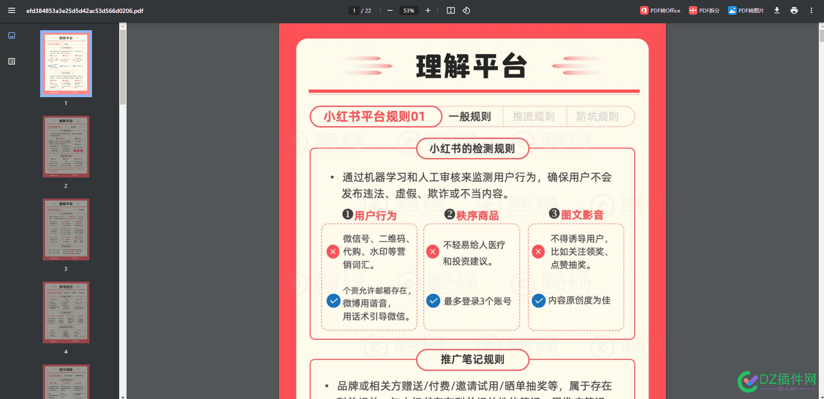Click the 推广笔记规则 section heading
Screen dimensions: 824x399
click(472, 359)
